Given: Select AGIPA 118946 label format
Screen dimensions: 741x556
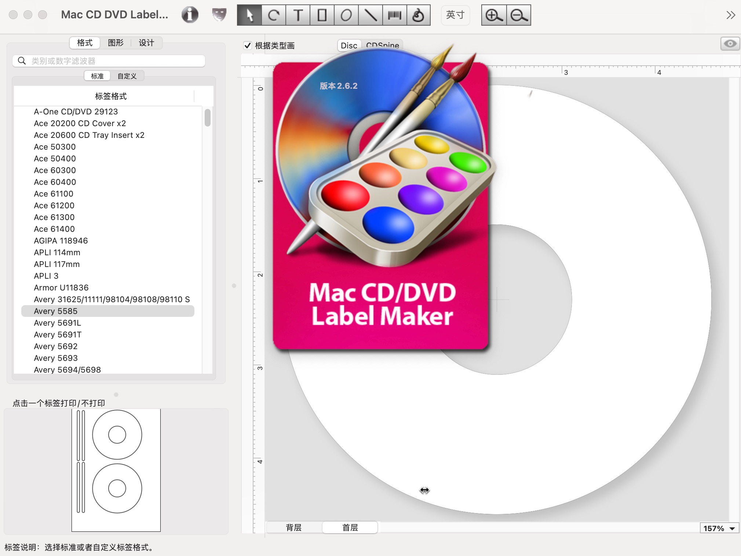Looking at the screenshot, I should point(108,241).
